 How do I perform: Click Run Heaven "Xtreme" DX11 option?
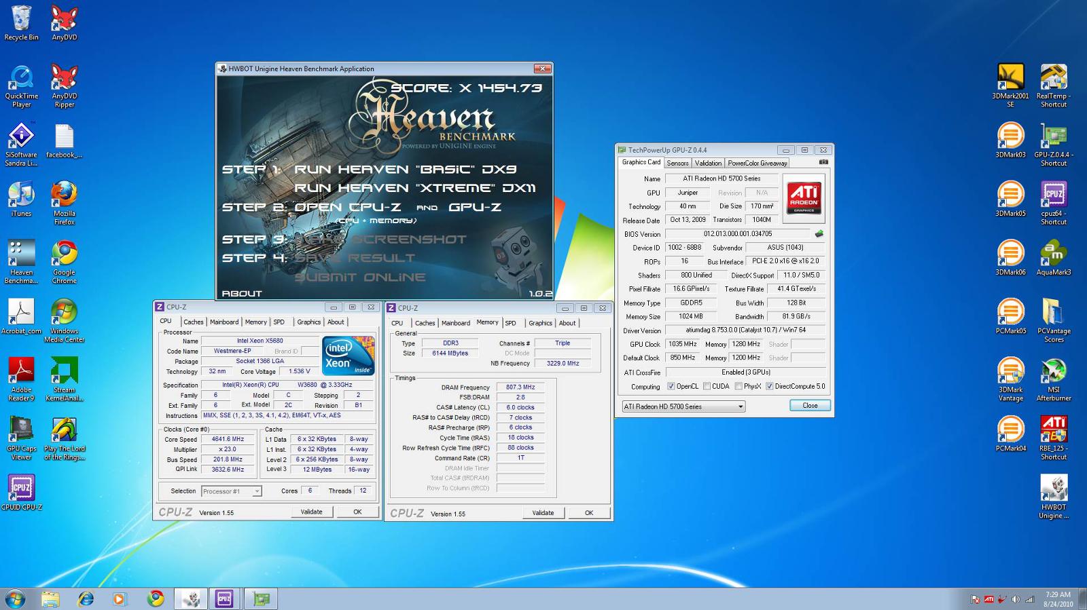click(415, 188)
